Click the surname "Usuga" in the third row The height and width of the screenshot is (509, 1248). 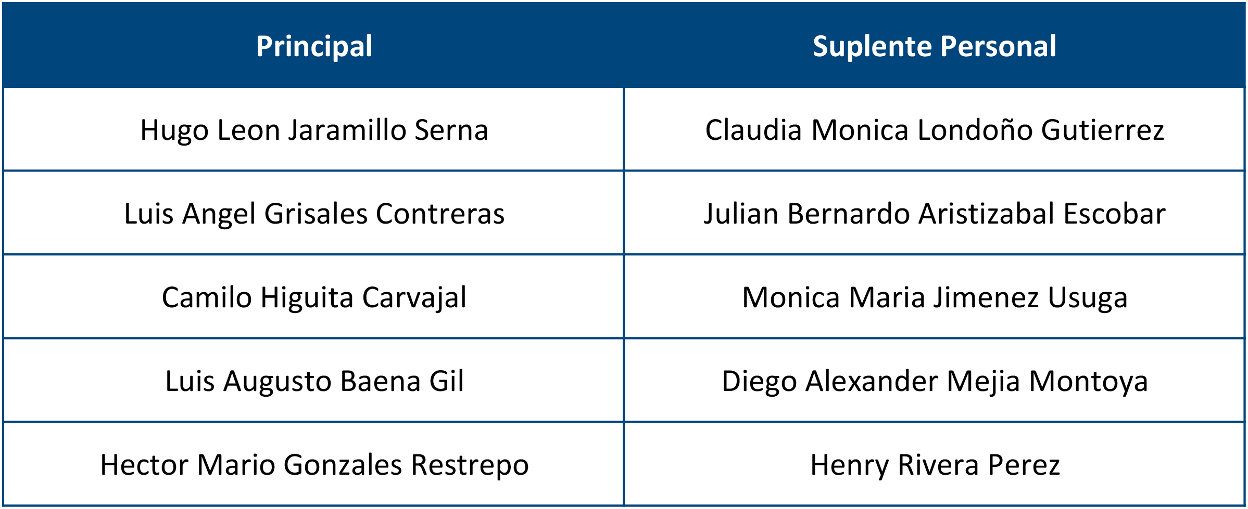pos(1087,297)
